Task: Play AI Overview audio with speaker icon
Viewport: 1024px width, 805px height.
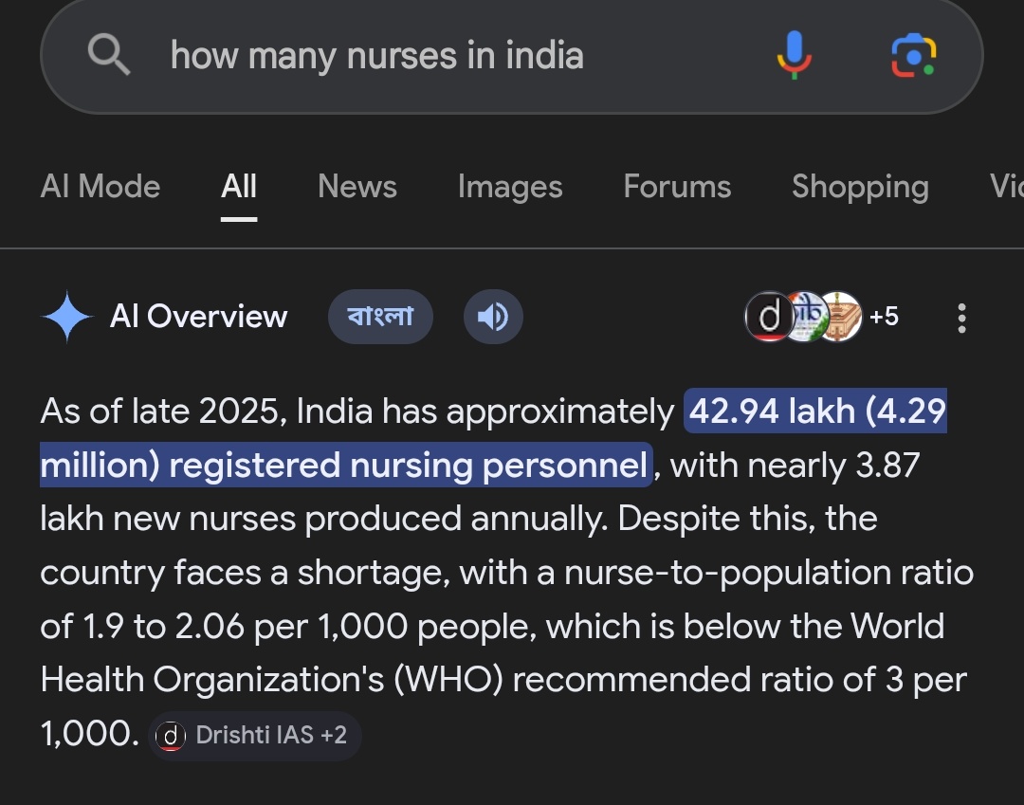Action: pos(493,317)
